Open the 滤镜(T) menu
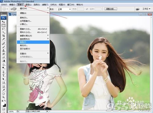 [45, 5]
